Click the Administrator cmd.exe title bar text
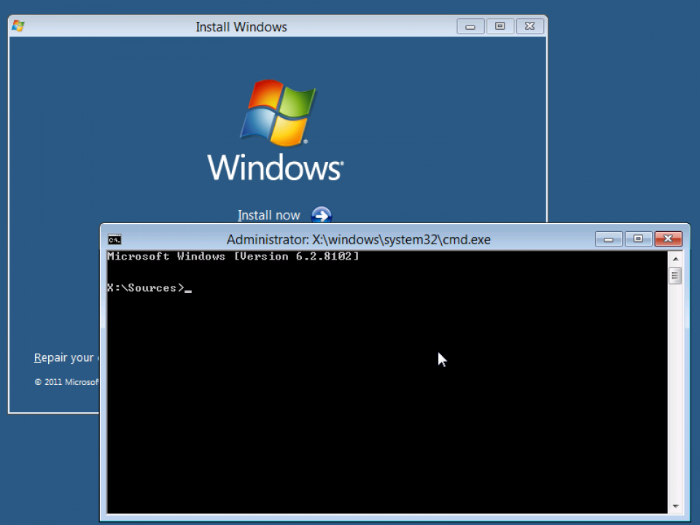Screen dimensions: 700x525 click(359, 240)
